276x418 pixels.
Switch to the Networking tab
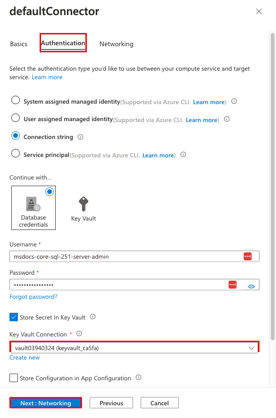(117, 44)
